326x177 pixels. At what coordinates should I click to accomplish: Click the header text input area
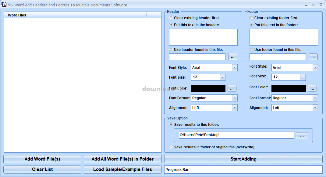click(x=203, y=37)
